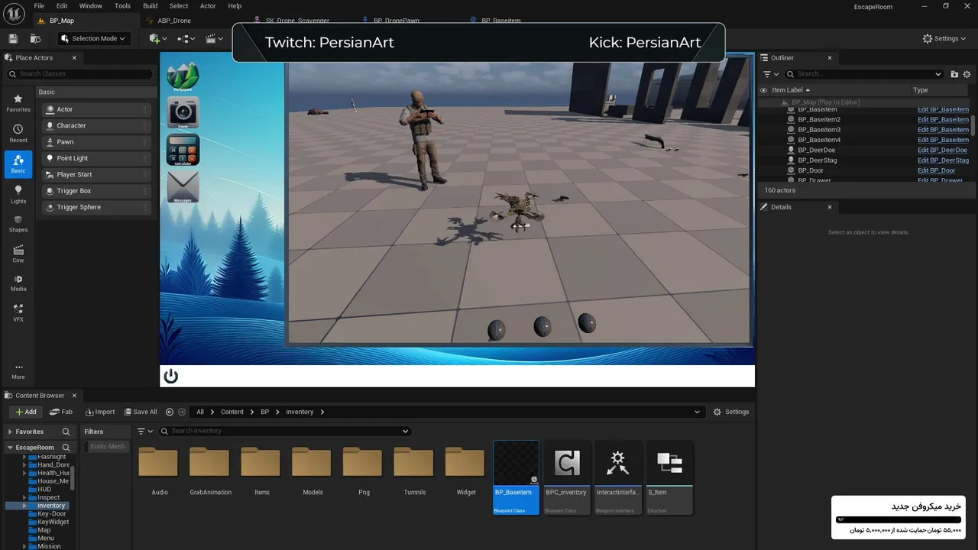Click the Add button in Content Browser
Screen dimensions: 978x550
[26, 412]
